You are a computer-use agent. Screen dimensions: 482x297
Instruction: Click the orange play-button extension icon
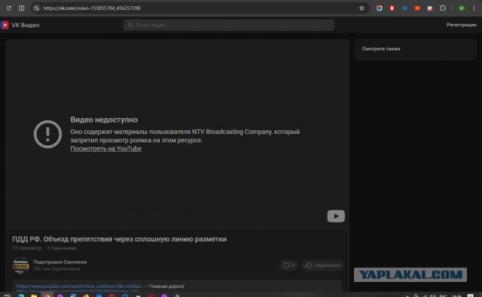click(417, 8)
